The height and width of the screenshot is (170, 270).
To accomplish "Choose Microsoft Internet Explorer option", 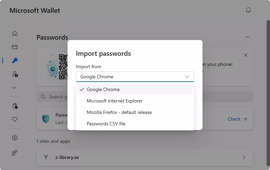I will (x=135, y=101).
